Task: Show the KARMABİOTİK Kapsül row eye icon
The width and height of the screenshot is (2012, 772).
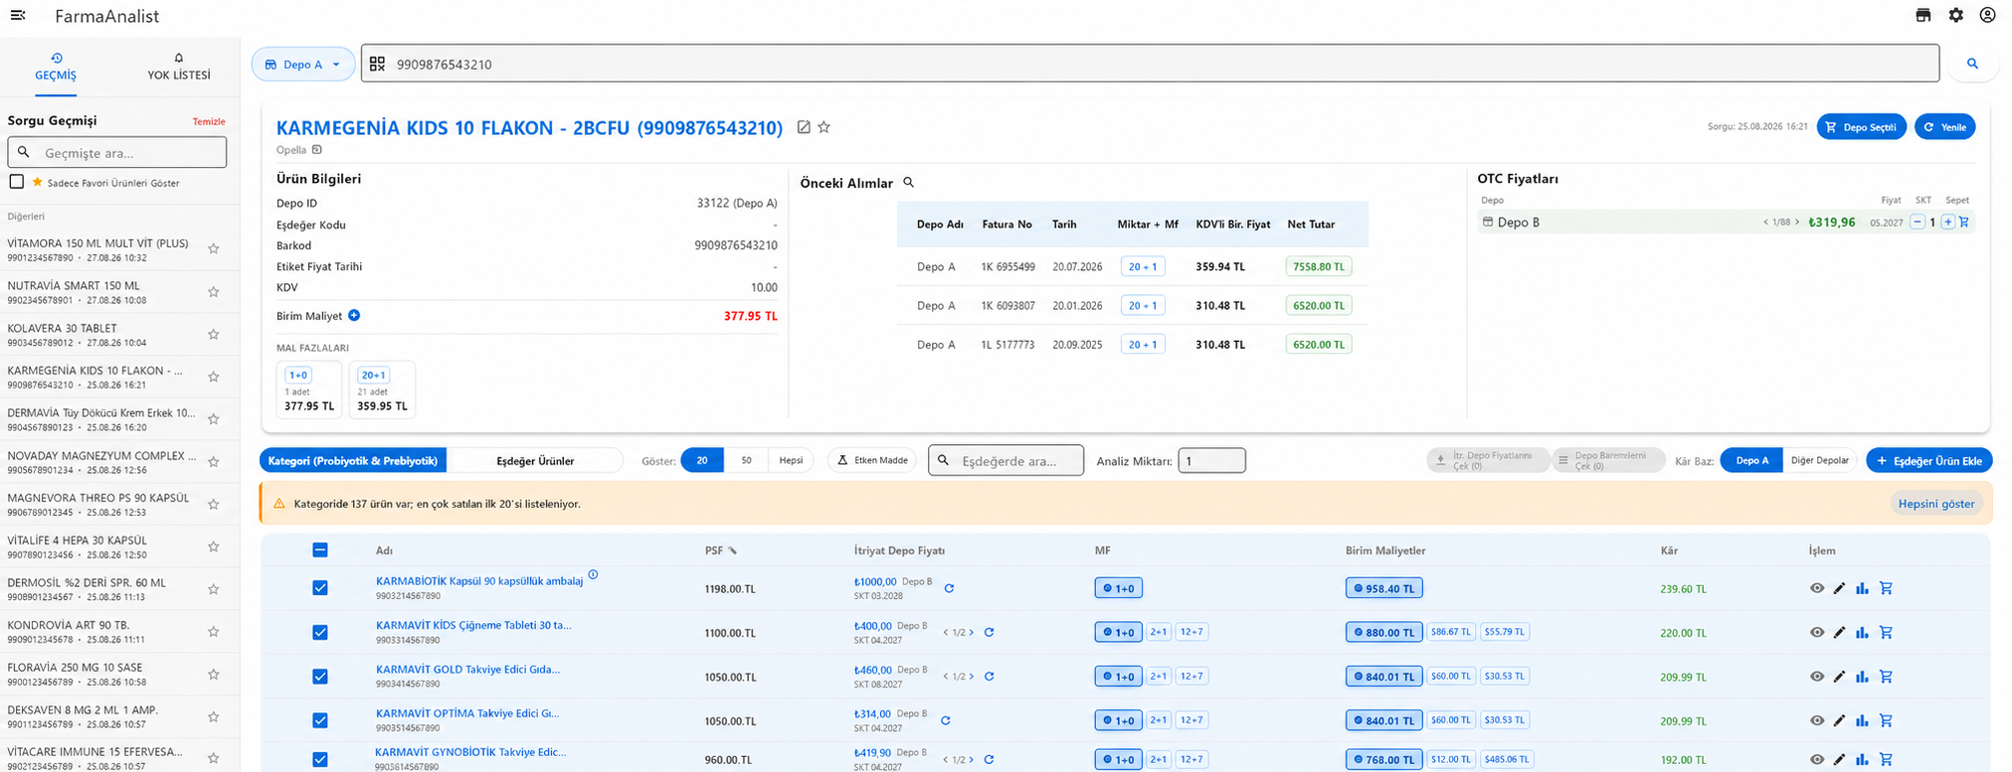Action: click(1817, 588)
